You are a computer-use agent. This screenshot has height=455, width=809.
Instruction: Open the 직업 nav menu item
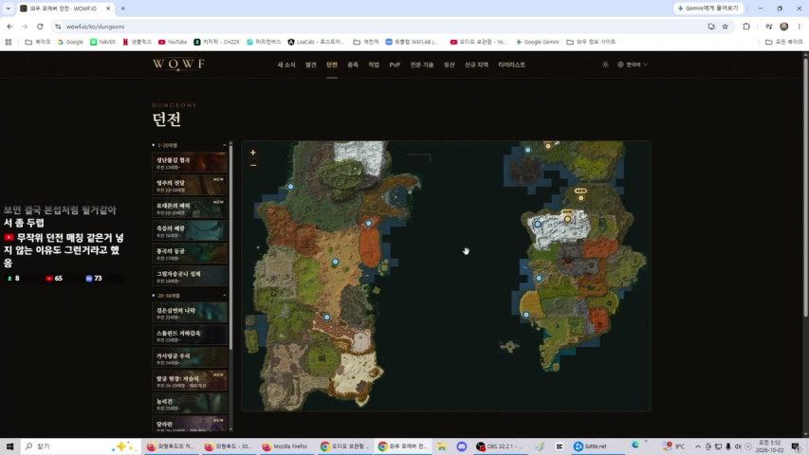click(x=374, y=64)
